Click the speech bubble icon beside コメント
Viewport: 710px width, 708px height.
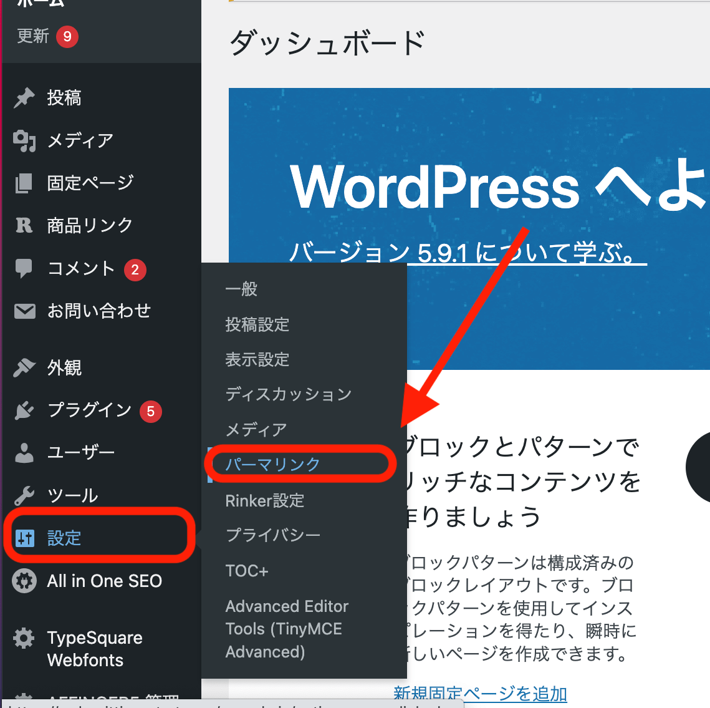[24, 268]
